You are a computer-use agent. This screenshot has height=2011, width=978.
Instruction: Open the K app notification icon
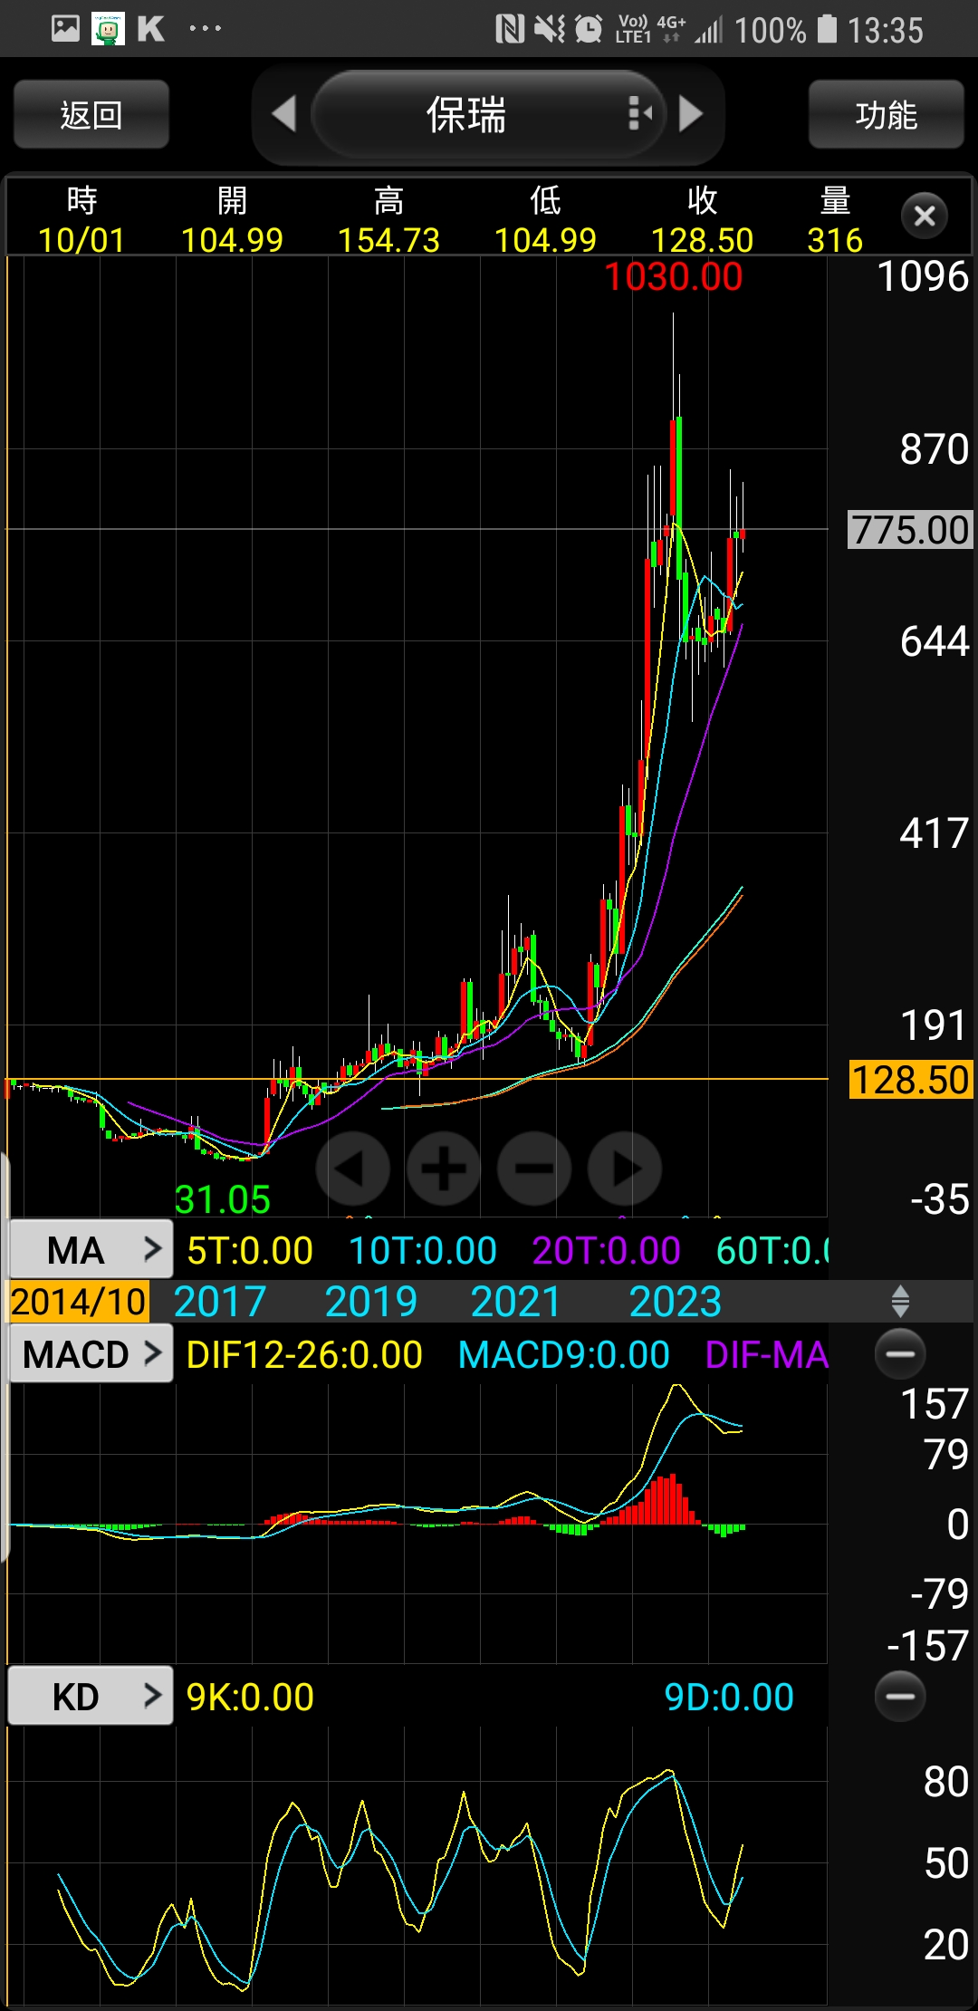tap(150, 29)
